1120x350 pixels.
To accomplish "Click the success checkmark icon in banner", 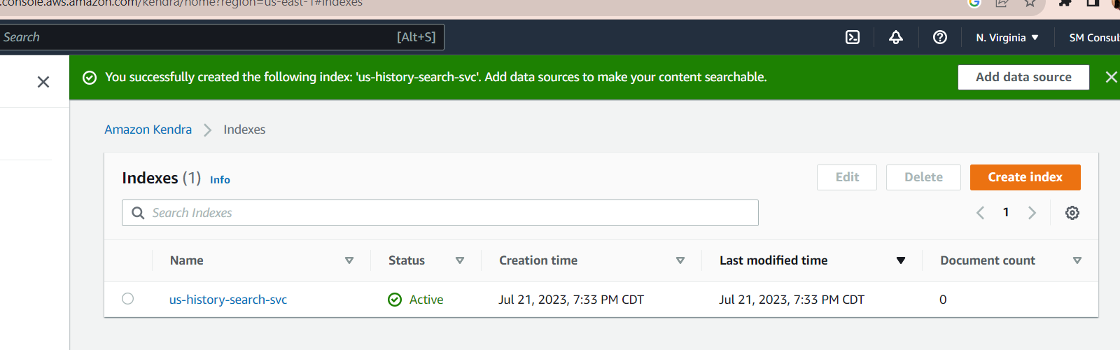I will (x=90, y=77).
